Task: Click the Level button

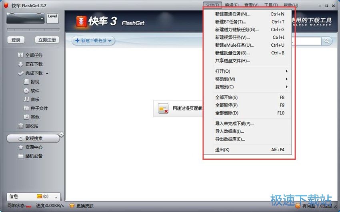Action: (52, 18)
